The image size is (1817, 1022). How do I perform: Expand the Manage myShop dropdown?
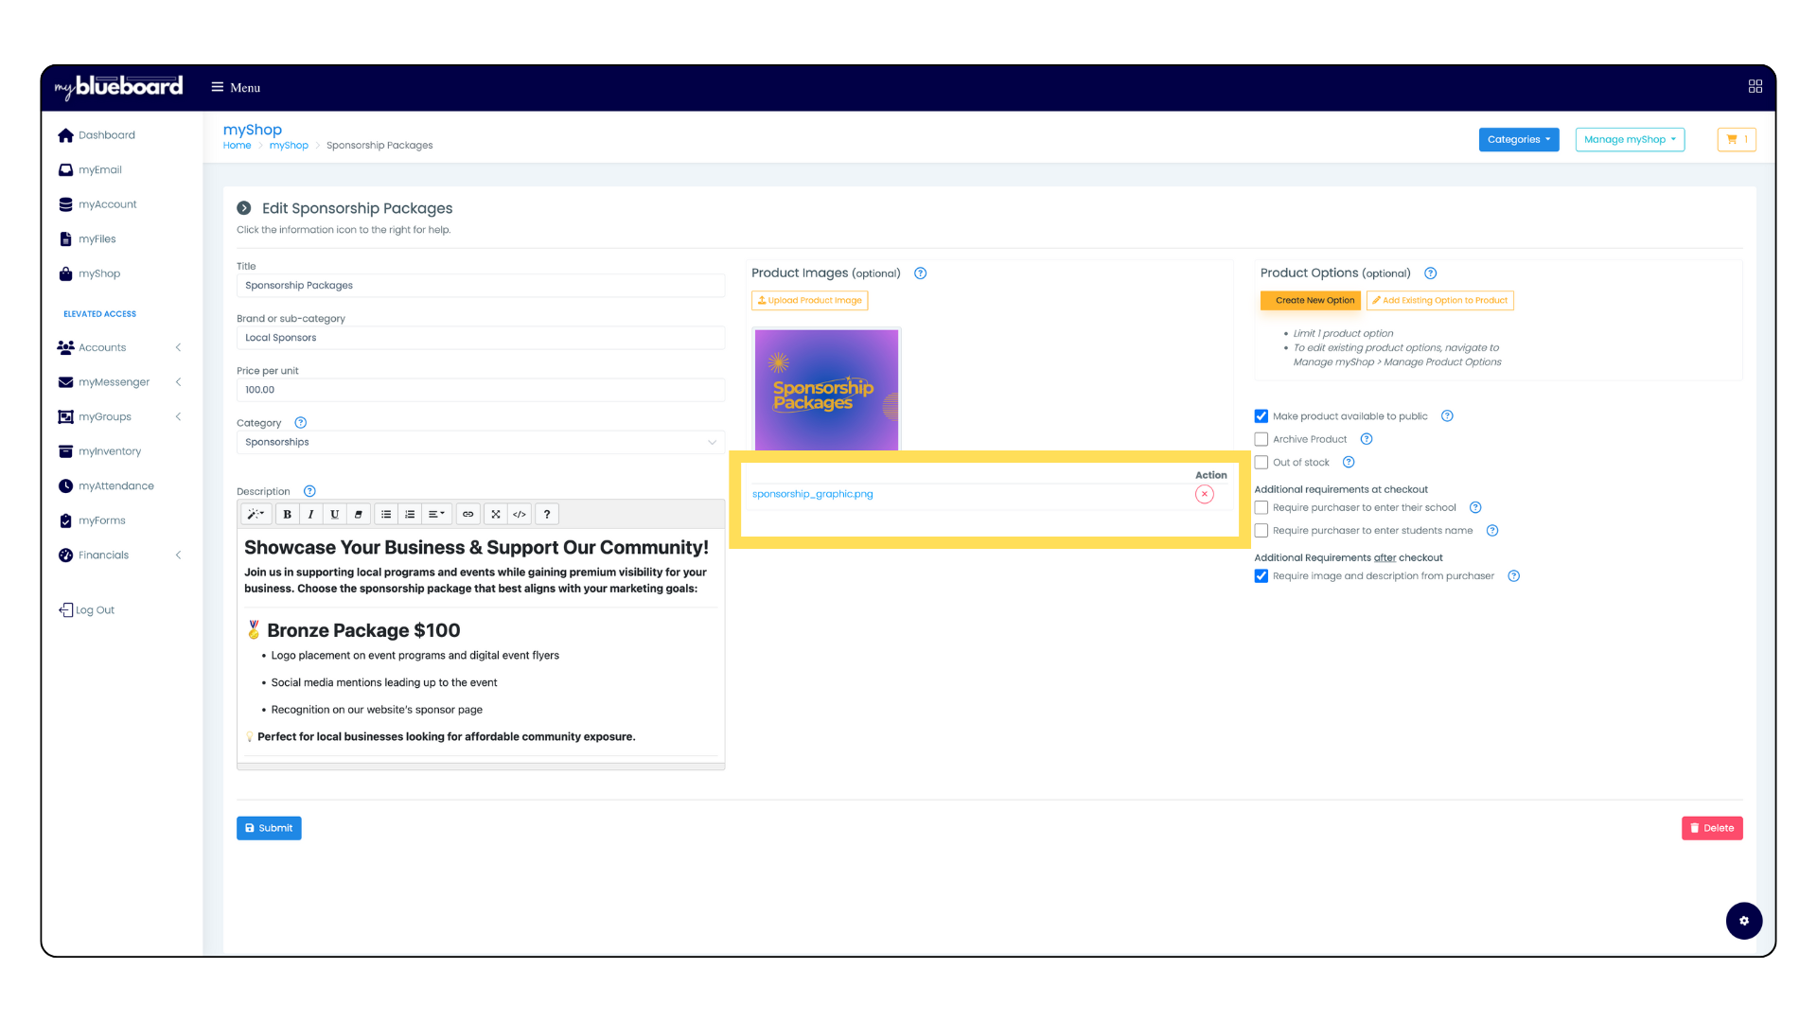(1629, 139)
